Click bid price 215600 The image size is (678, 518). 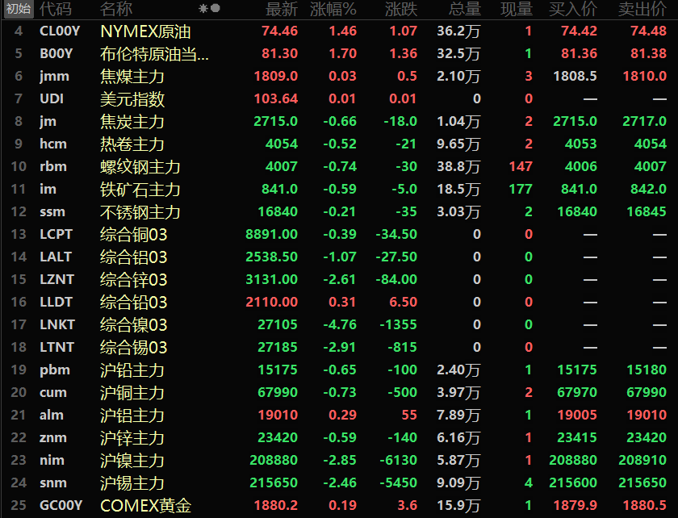coord(573,482)
